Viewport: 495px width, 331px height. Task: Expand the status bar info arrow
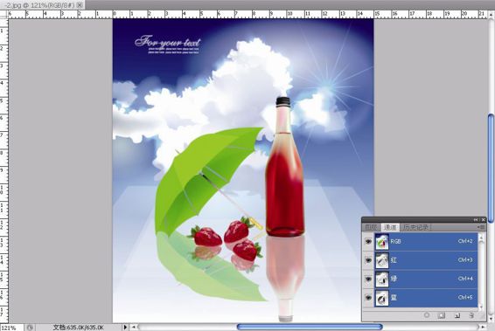click(x=125, y=328)
